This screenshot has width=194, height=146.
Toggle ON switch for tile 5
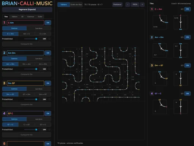coord(48,144)
